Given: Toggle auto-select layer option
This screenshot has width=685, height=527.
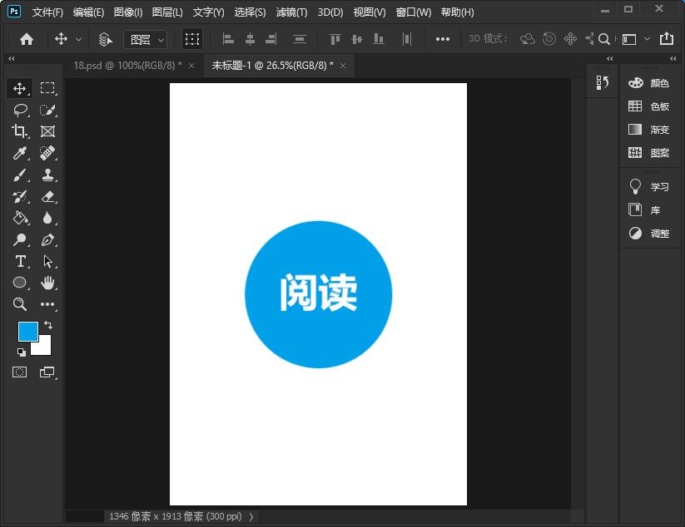Looking at the screenshot, I should tap(106, 39).
